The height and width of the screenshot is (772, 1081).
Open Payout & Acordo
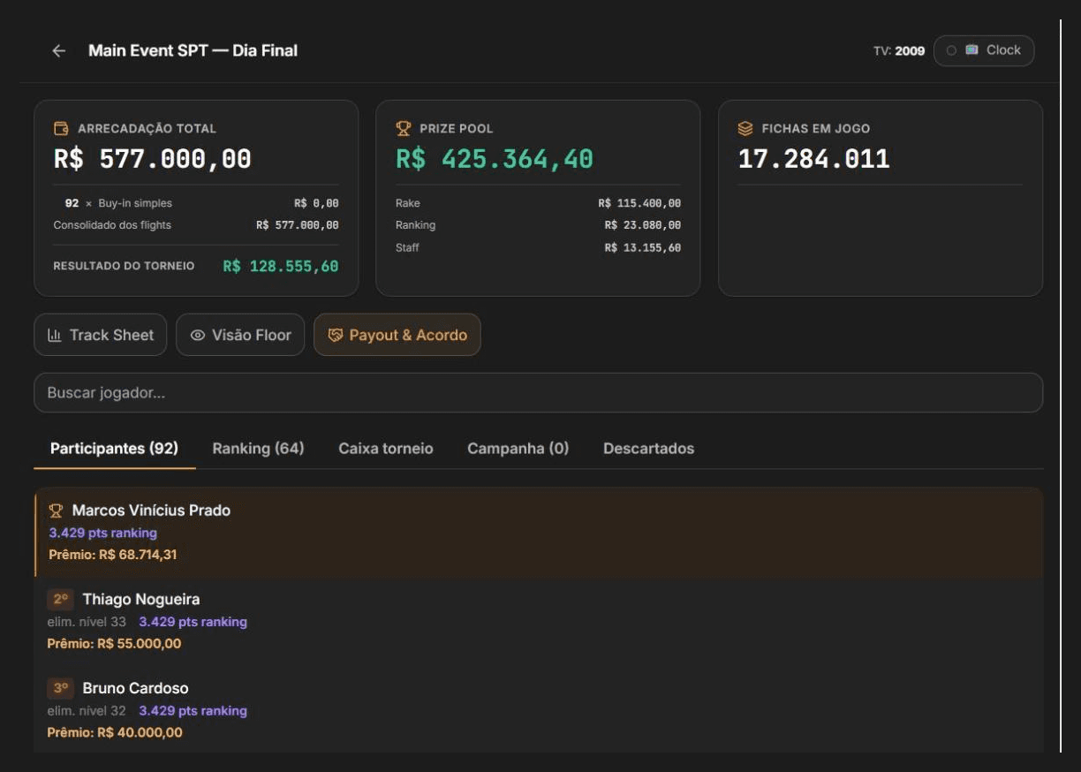pos(397,335)
